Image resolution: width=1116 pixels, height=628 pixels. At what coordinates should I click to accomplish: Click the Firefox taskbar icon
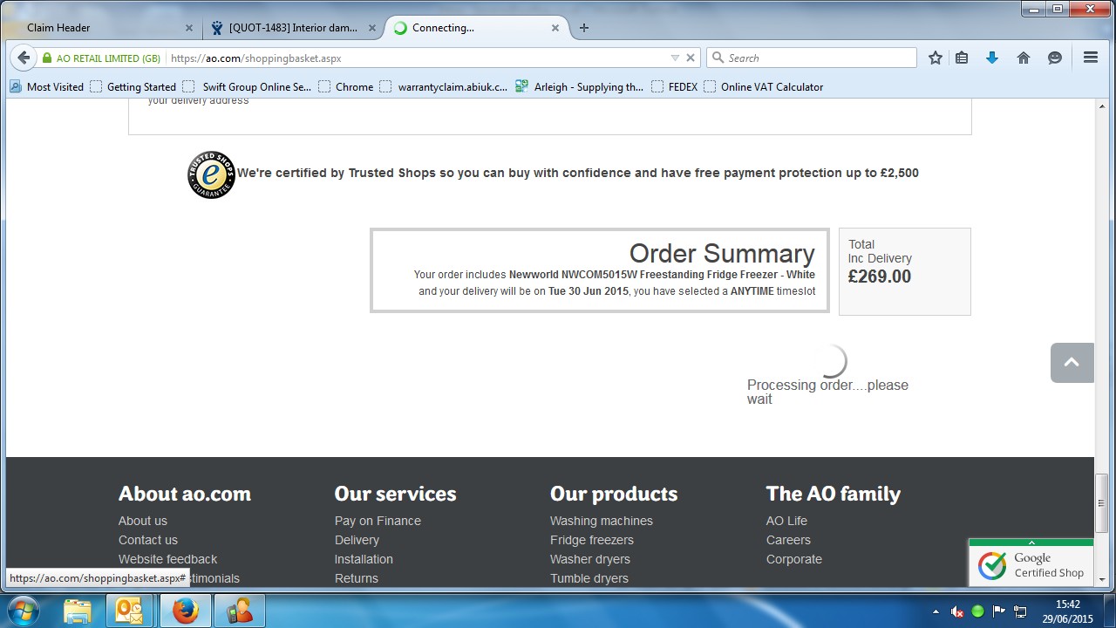[x=185, y=611]
